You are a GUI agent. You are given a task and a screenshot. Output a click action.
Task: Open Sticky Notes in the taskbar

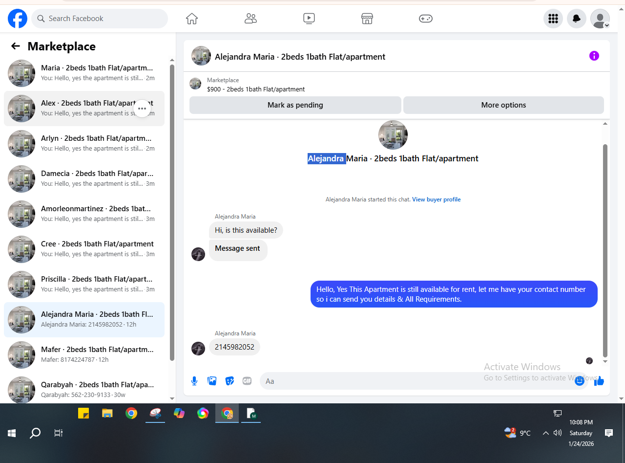(83, 413)
